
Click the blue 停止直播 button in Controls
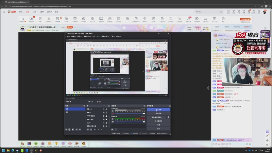tap(158, 109)
